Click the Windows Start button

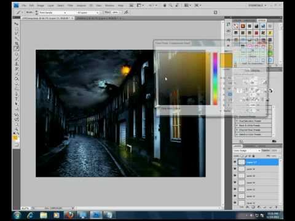(17, 215)
